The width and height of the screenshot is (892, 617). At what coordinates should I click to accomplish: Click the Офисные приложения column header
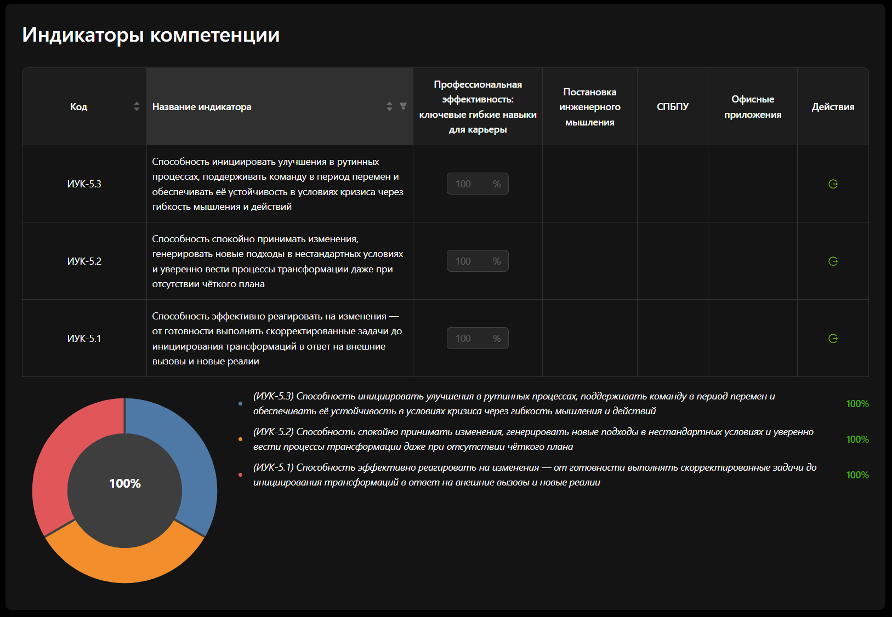[x=753, y=106]
